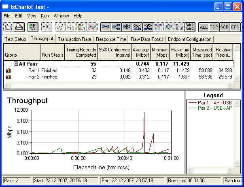This screenshot has height=187, width=244.
Task: Click the table's horizontal scrollbar left arrow
Action: [7, 85]
